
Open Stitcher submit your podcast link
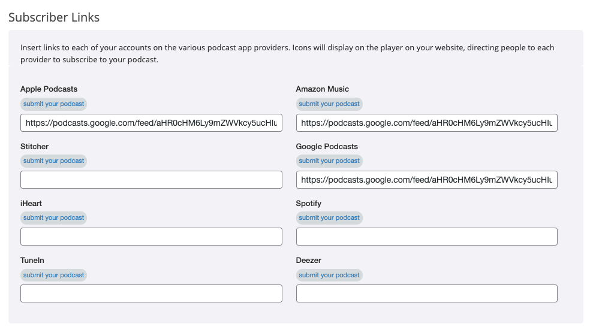(x=54, y=161)
